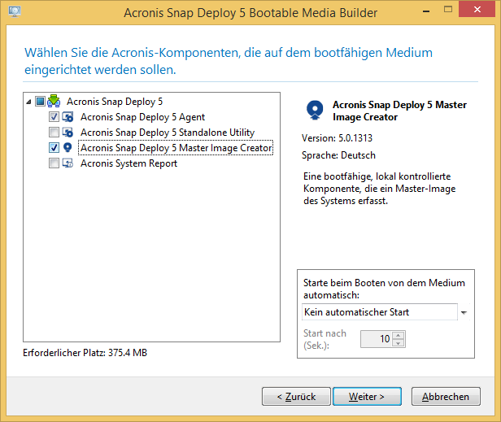Select the Acronis Snap Deploy 5 Agent row
This screenshot has width=501, height=422.
click(142, 117)
